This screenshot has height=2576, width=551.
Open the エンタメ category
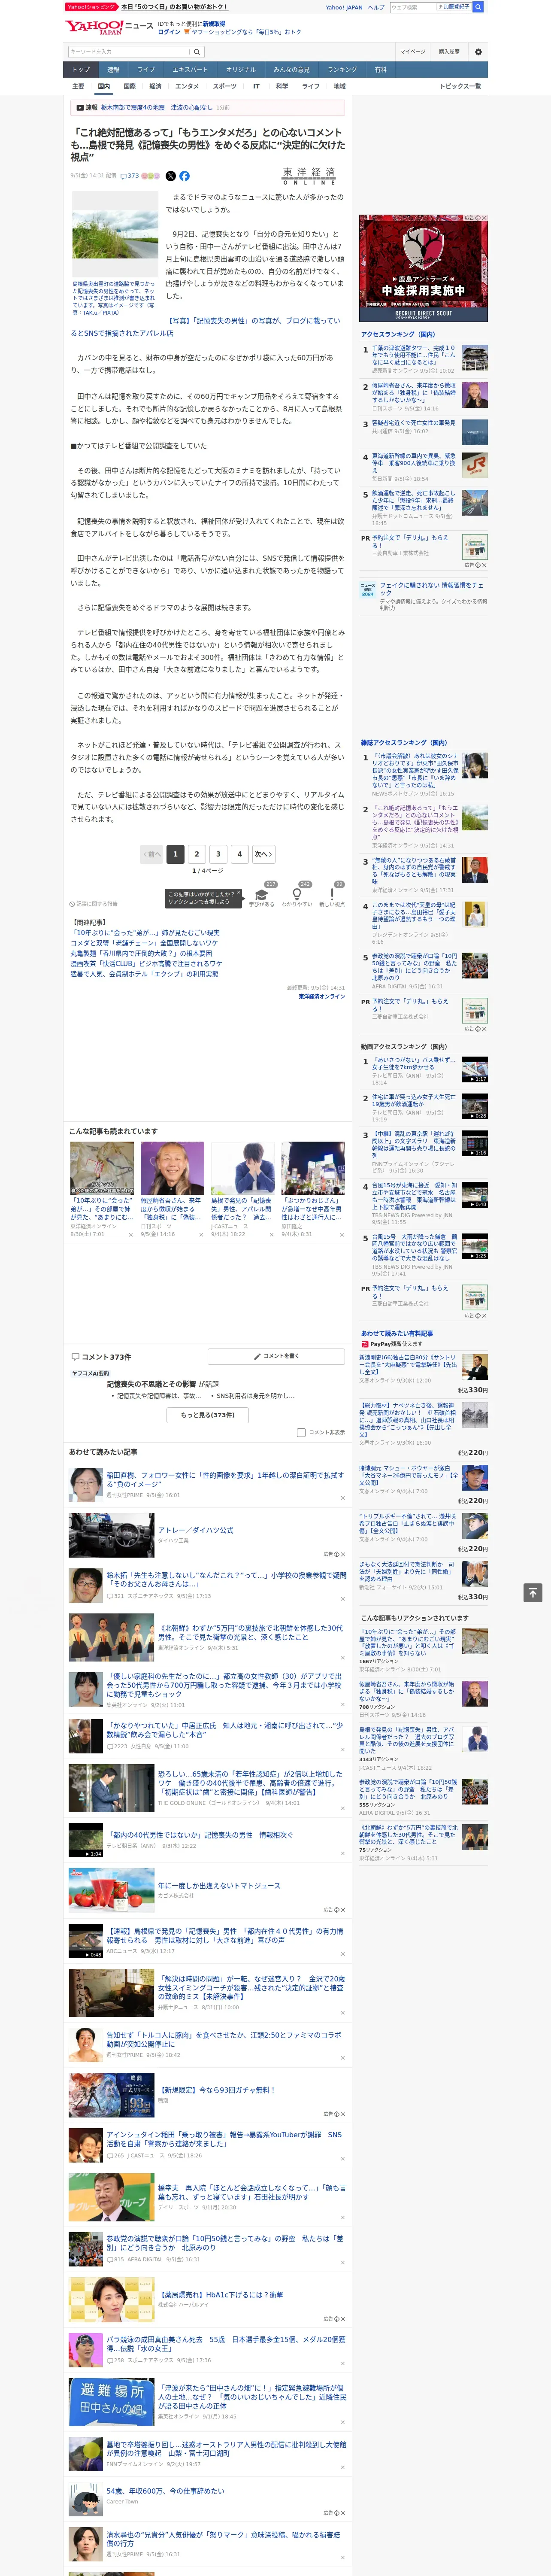coord(187,86)
